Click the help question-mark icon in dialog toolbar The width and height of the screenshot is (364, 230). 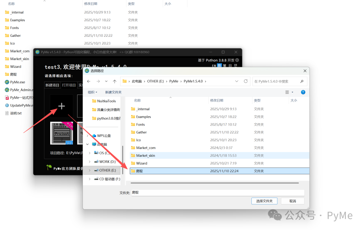click(x=303, y=92)
